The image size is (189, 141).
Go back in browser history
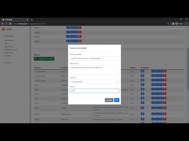(2, 24)
